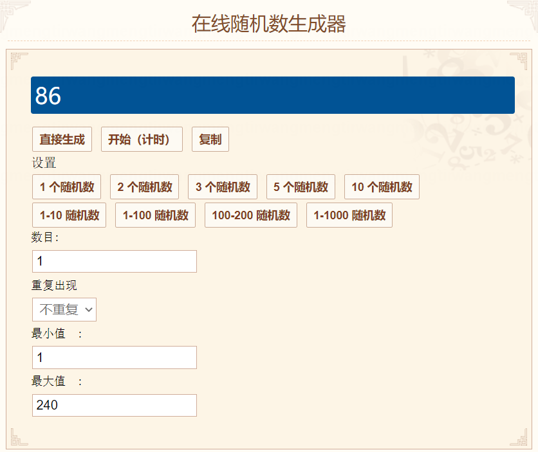Click the 重复出现 label text
Screen dimensions: 538x452
(54, 285)
